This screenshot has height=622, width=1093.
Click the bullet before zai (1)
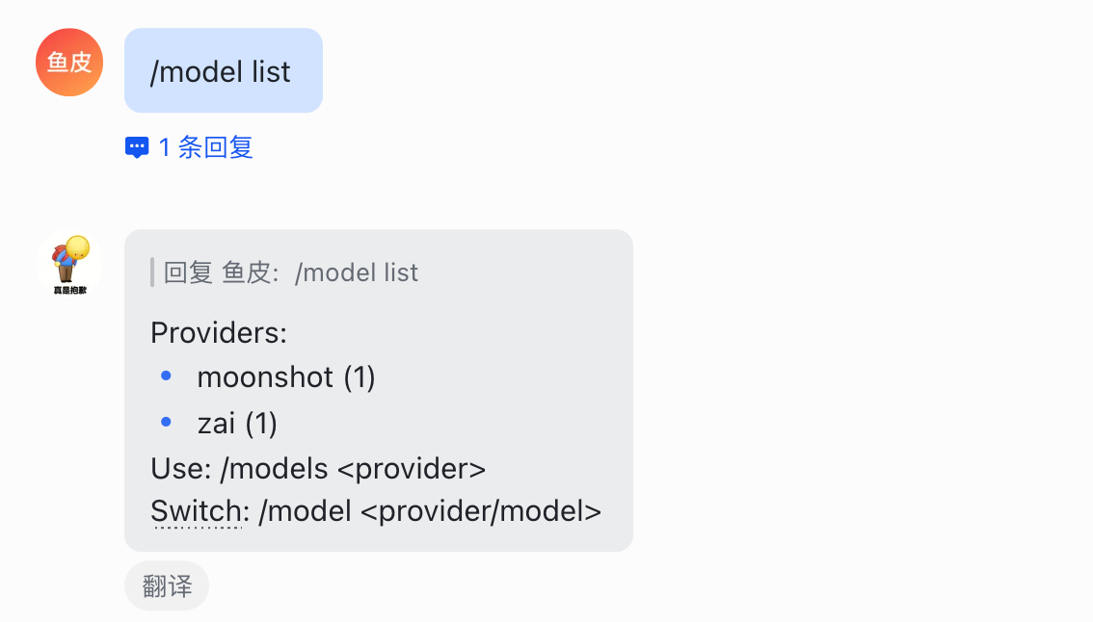click(x=166, y=423)
